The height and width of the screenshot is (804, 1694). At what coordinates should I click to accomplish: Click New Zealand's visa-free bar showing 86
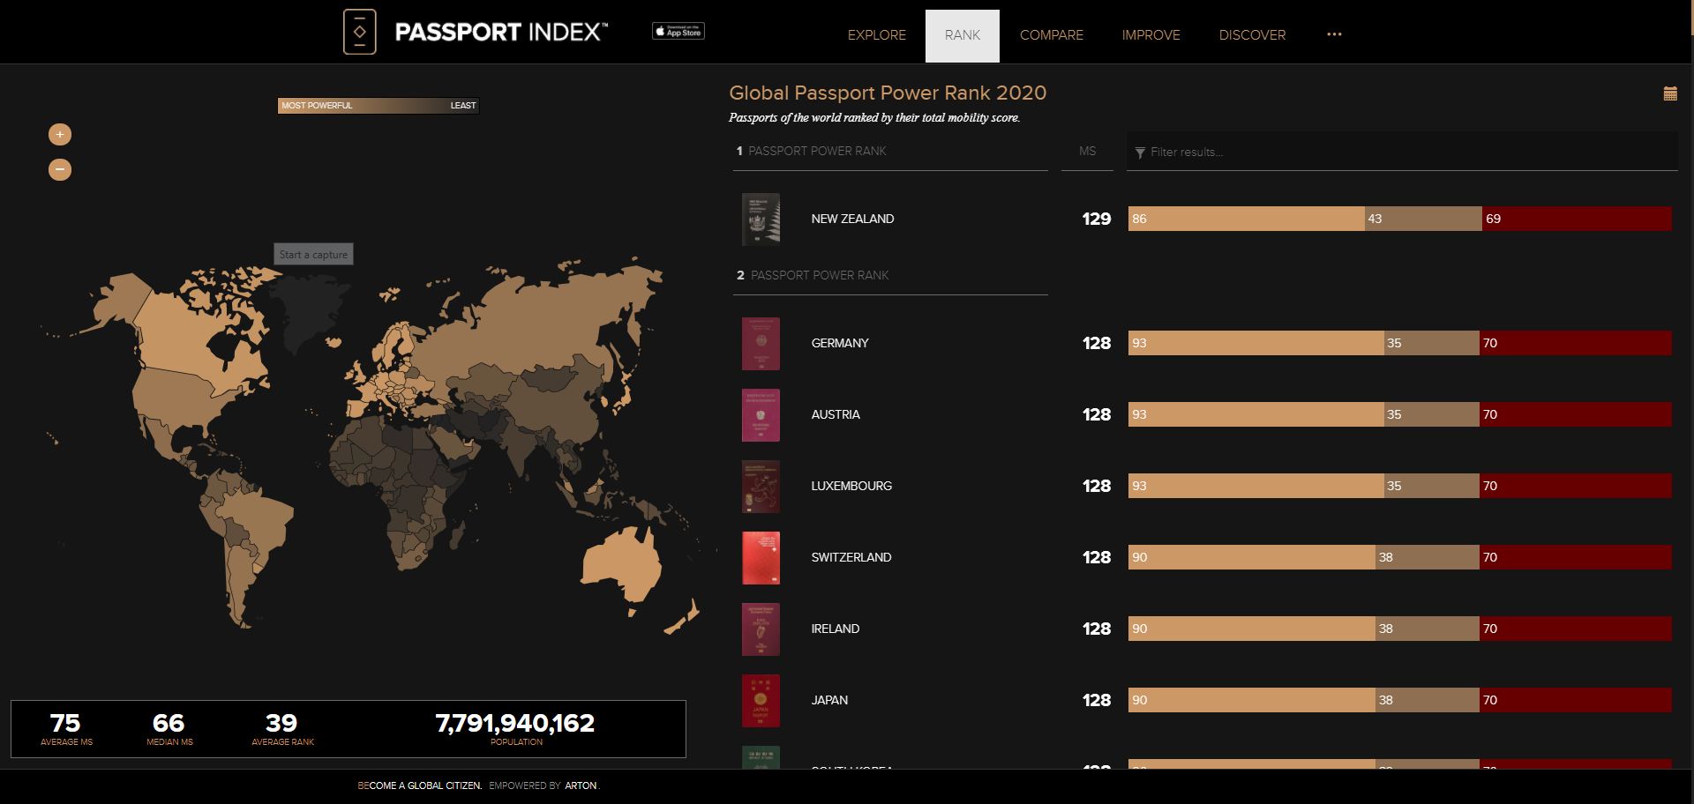1246,219
